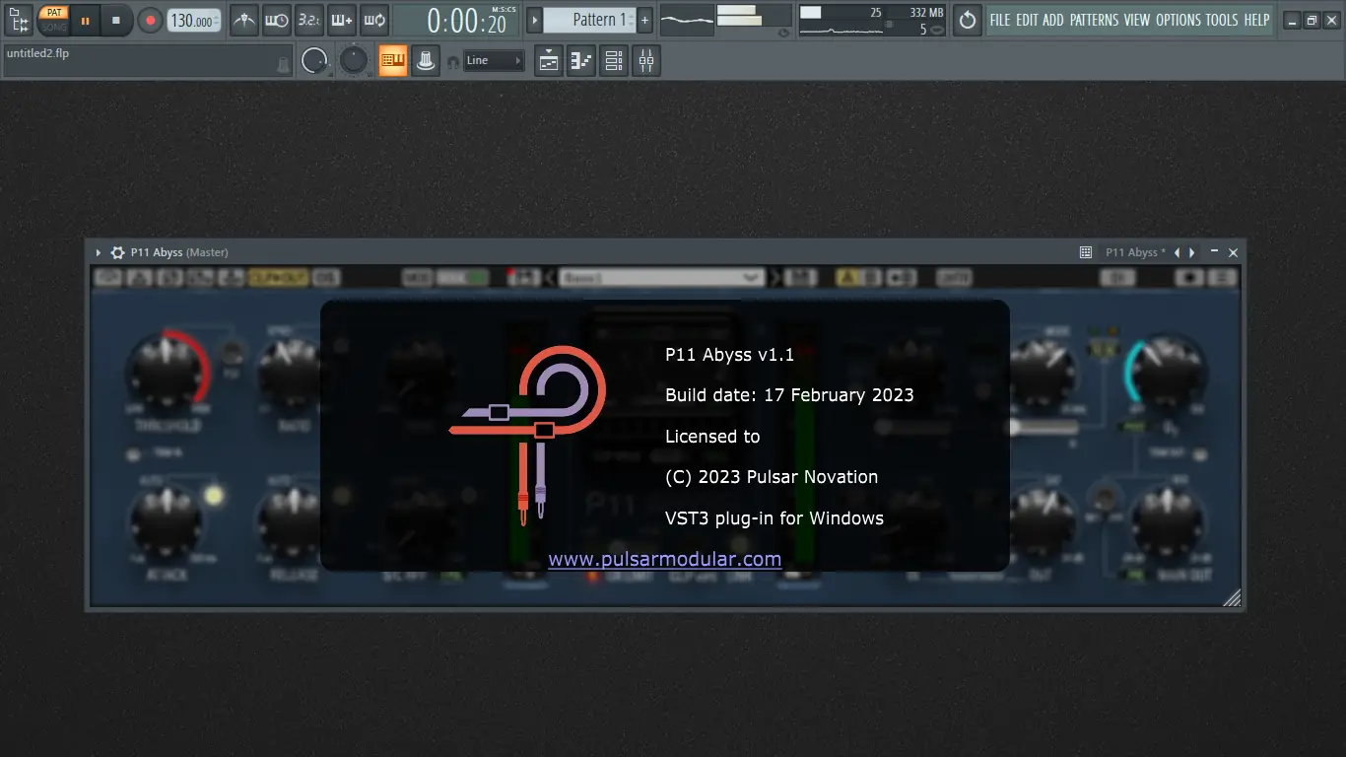Open the Mixer view icon
This screenshot has width=1346, height=757.
point(646,61)
